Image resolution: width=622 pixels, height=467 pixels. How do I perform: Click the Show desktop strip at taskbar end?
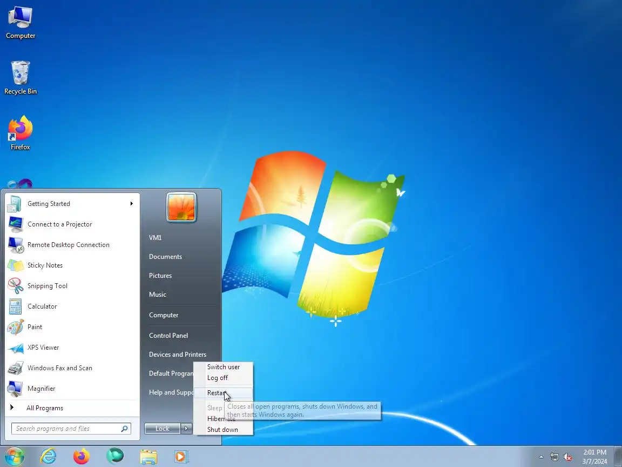click(x=618, y=457)
